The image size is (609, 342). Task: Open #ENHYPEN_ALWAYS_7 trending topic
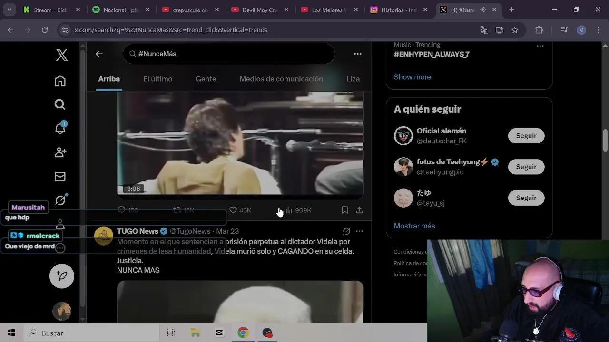(x=432, y=54)
